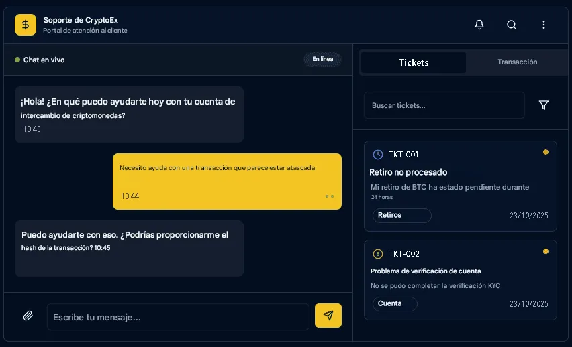572x347 pixels.
Task: Select the ¡Hola! greeting message bubble
Action: coord(129,115)
